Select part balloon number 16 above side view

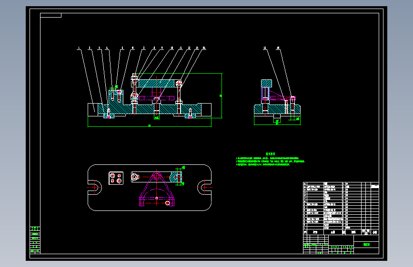pyautogui.click(x=278, y=48)
